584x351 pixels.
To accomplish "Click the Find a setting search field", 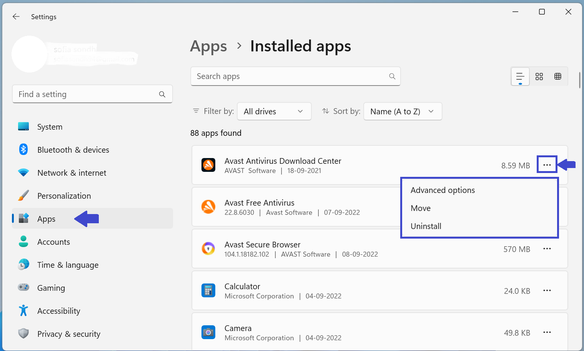I will 87,94.
